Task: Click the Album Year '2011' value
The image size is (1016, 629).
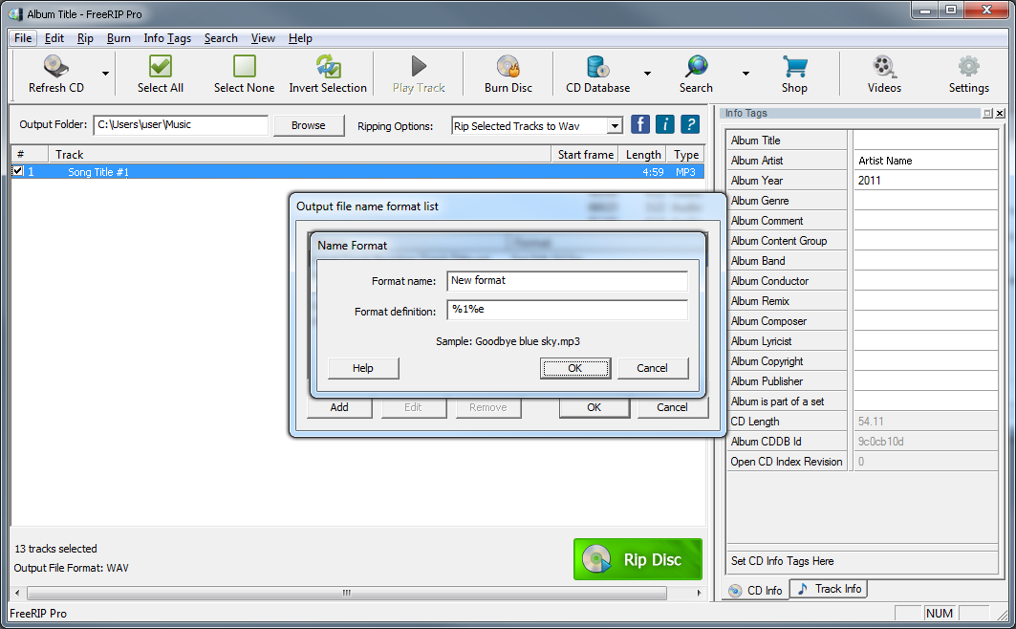Action: [x=925, y=180]
